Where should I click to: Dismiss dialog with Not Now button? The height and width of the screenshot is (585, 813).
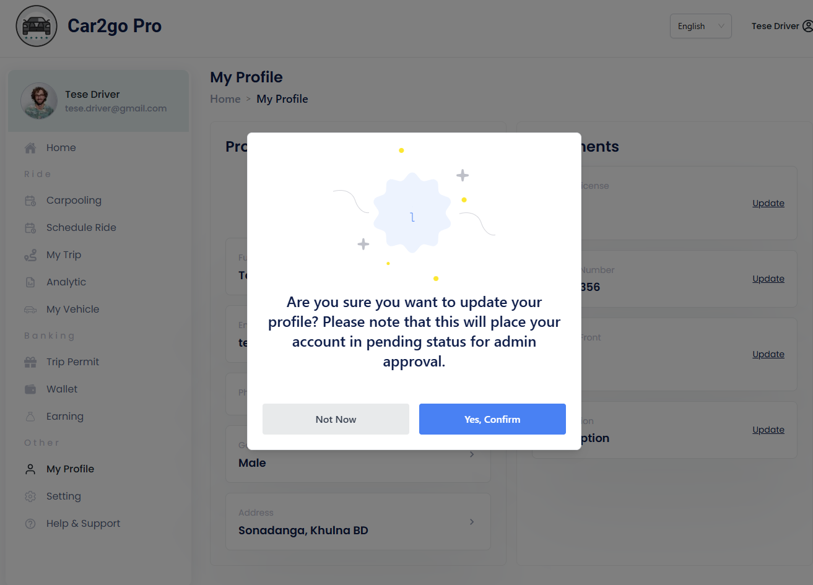pos(336,419)
